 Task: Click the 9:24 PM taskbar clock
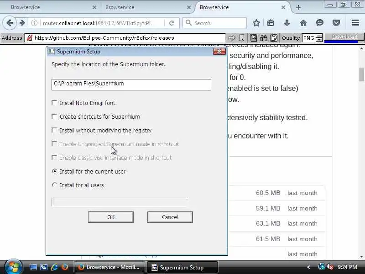pyautogui.click(x=347, y=267)
